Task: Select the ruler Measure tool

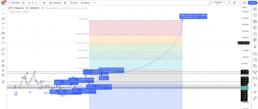Action: [3, 49]
